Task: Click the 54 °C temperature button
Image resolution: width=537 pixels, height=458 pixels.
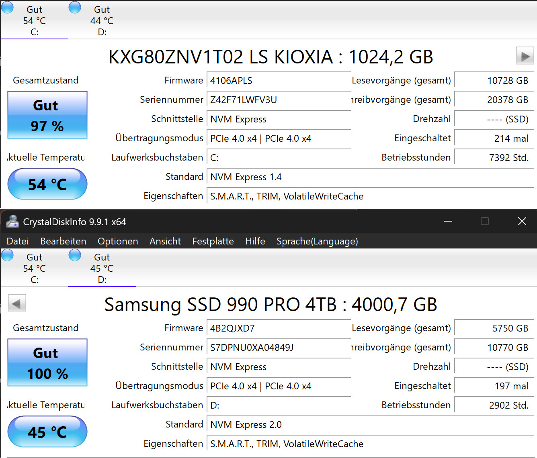Action: click(x=47, y=184)
